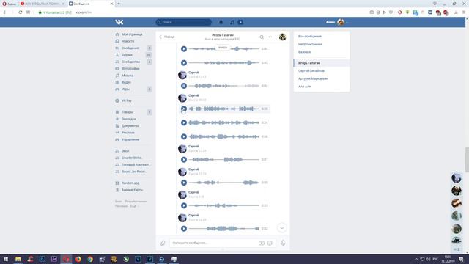The height and width of the screenshot is (264, 469).
Task: Open 'Закладки' in the left menu
Action: (x=129, y=119)
